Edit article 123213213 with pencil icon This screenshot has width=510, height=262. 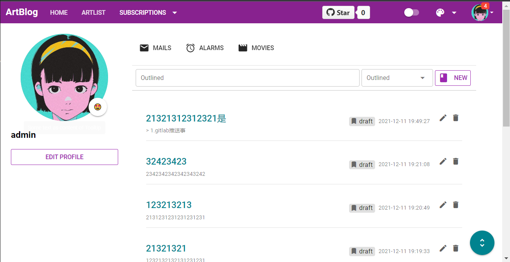(443, 205)
